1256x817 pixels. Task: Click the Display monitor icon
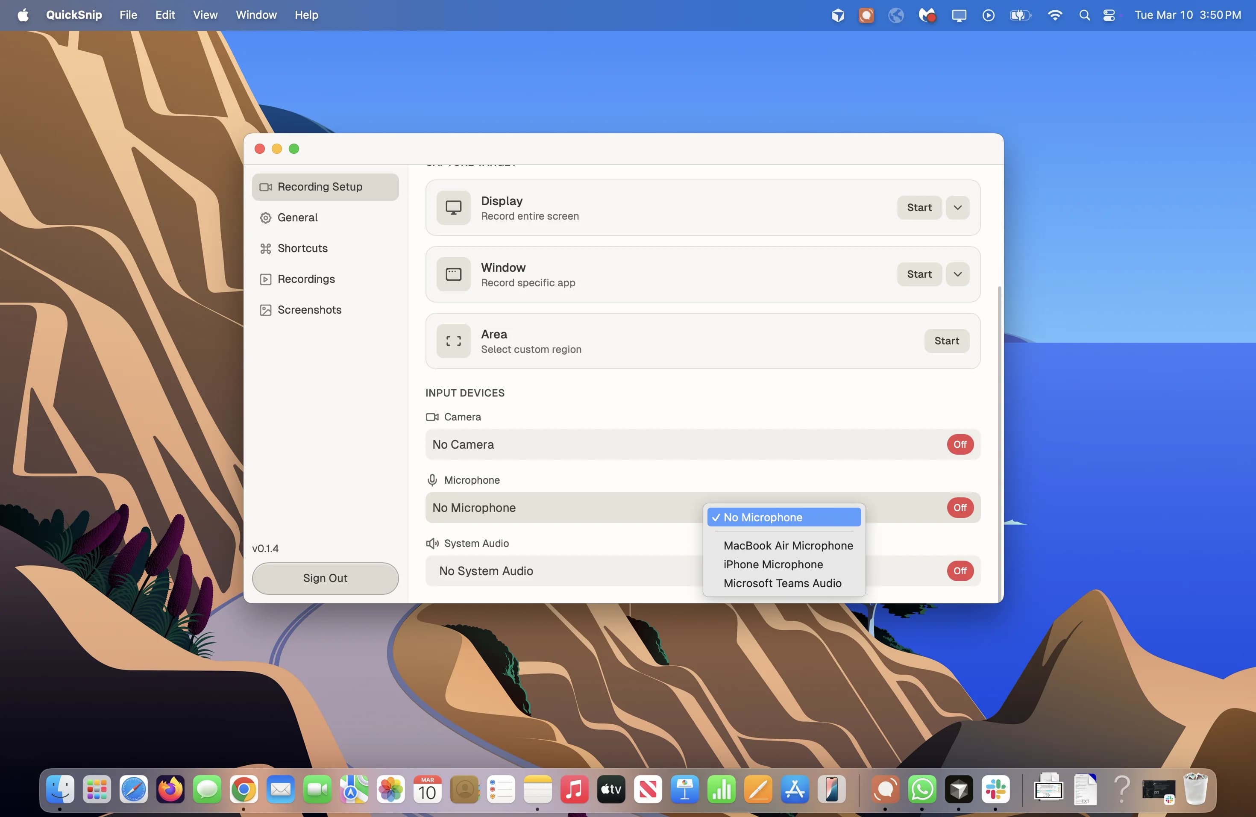click(453, 207)
